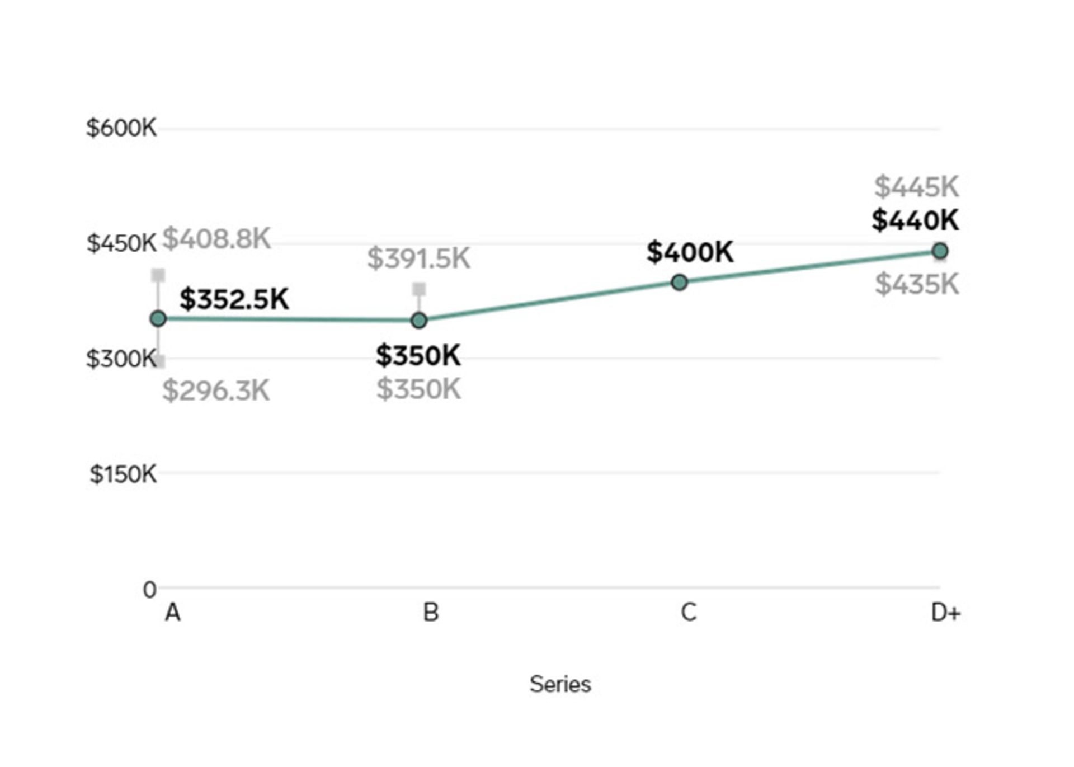The width and height of the screenshot is (1074, 767).
Task: Click the gray $435K label
Action: tap(917, 284)
